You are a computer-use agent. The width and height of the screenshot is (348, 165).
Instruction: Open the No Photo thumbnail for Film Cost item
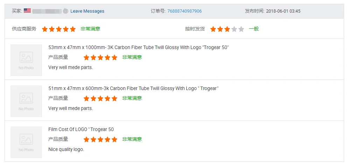(26, 142)
